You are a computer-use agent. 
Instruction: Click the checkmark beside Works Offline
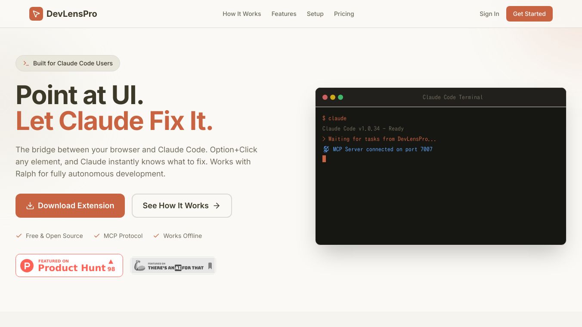[156, 236]
